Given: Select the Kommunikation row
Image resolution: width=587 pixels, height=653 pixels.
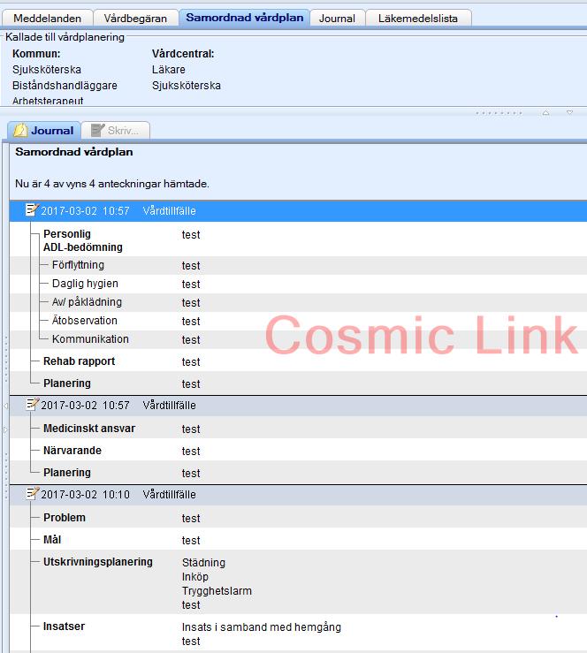Looking at the screenshot, I should tap(298, 339).
